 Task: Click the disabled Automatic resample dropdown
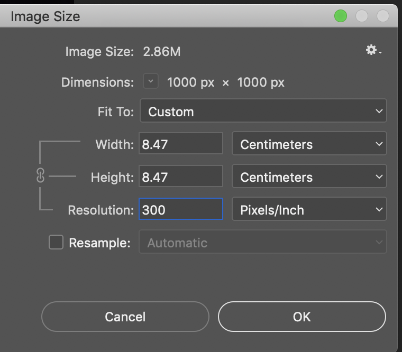click(x=263, y=243)
